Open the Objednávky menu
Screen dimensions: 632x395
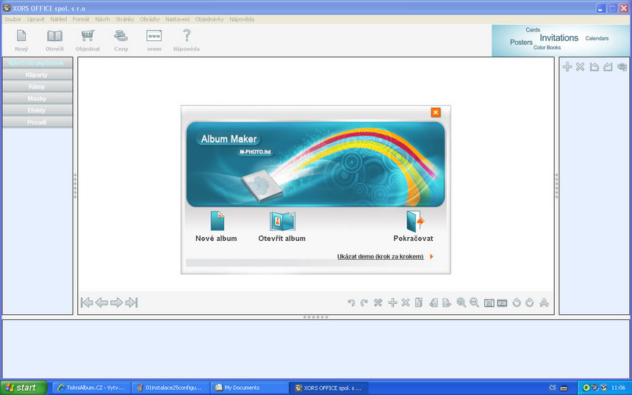click(209, 19)
